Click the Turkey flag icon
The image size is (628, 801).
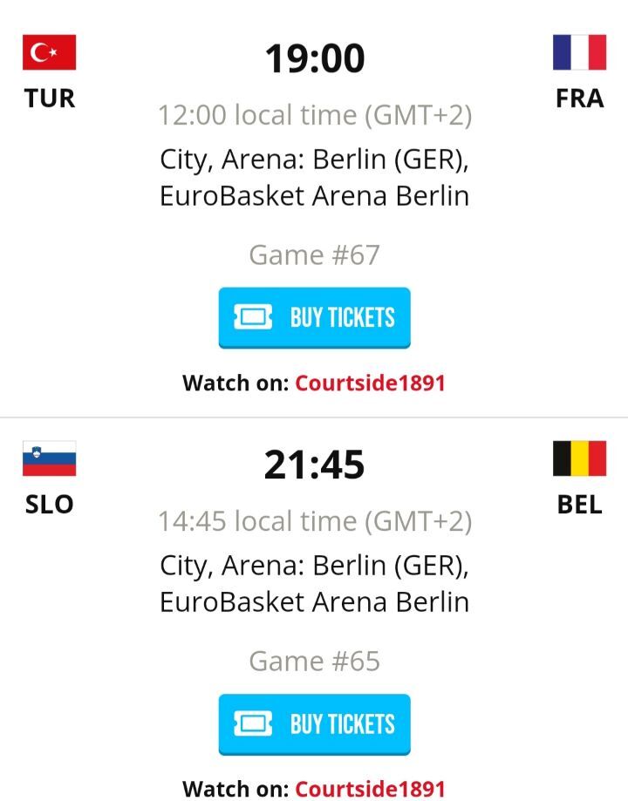[49, 52]
